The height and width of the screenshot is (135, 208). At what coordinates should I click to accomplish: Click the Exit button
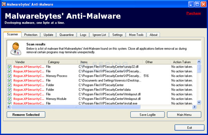189,128
